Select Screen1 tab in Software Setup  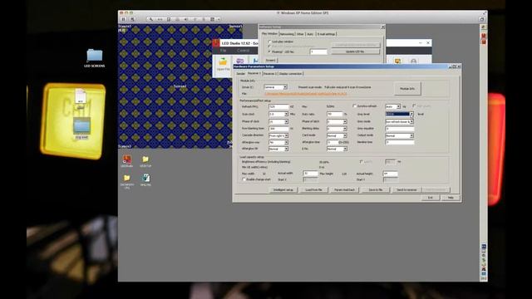tap(270, 61)
